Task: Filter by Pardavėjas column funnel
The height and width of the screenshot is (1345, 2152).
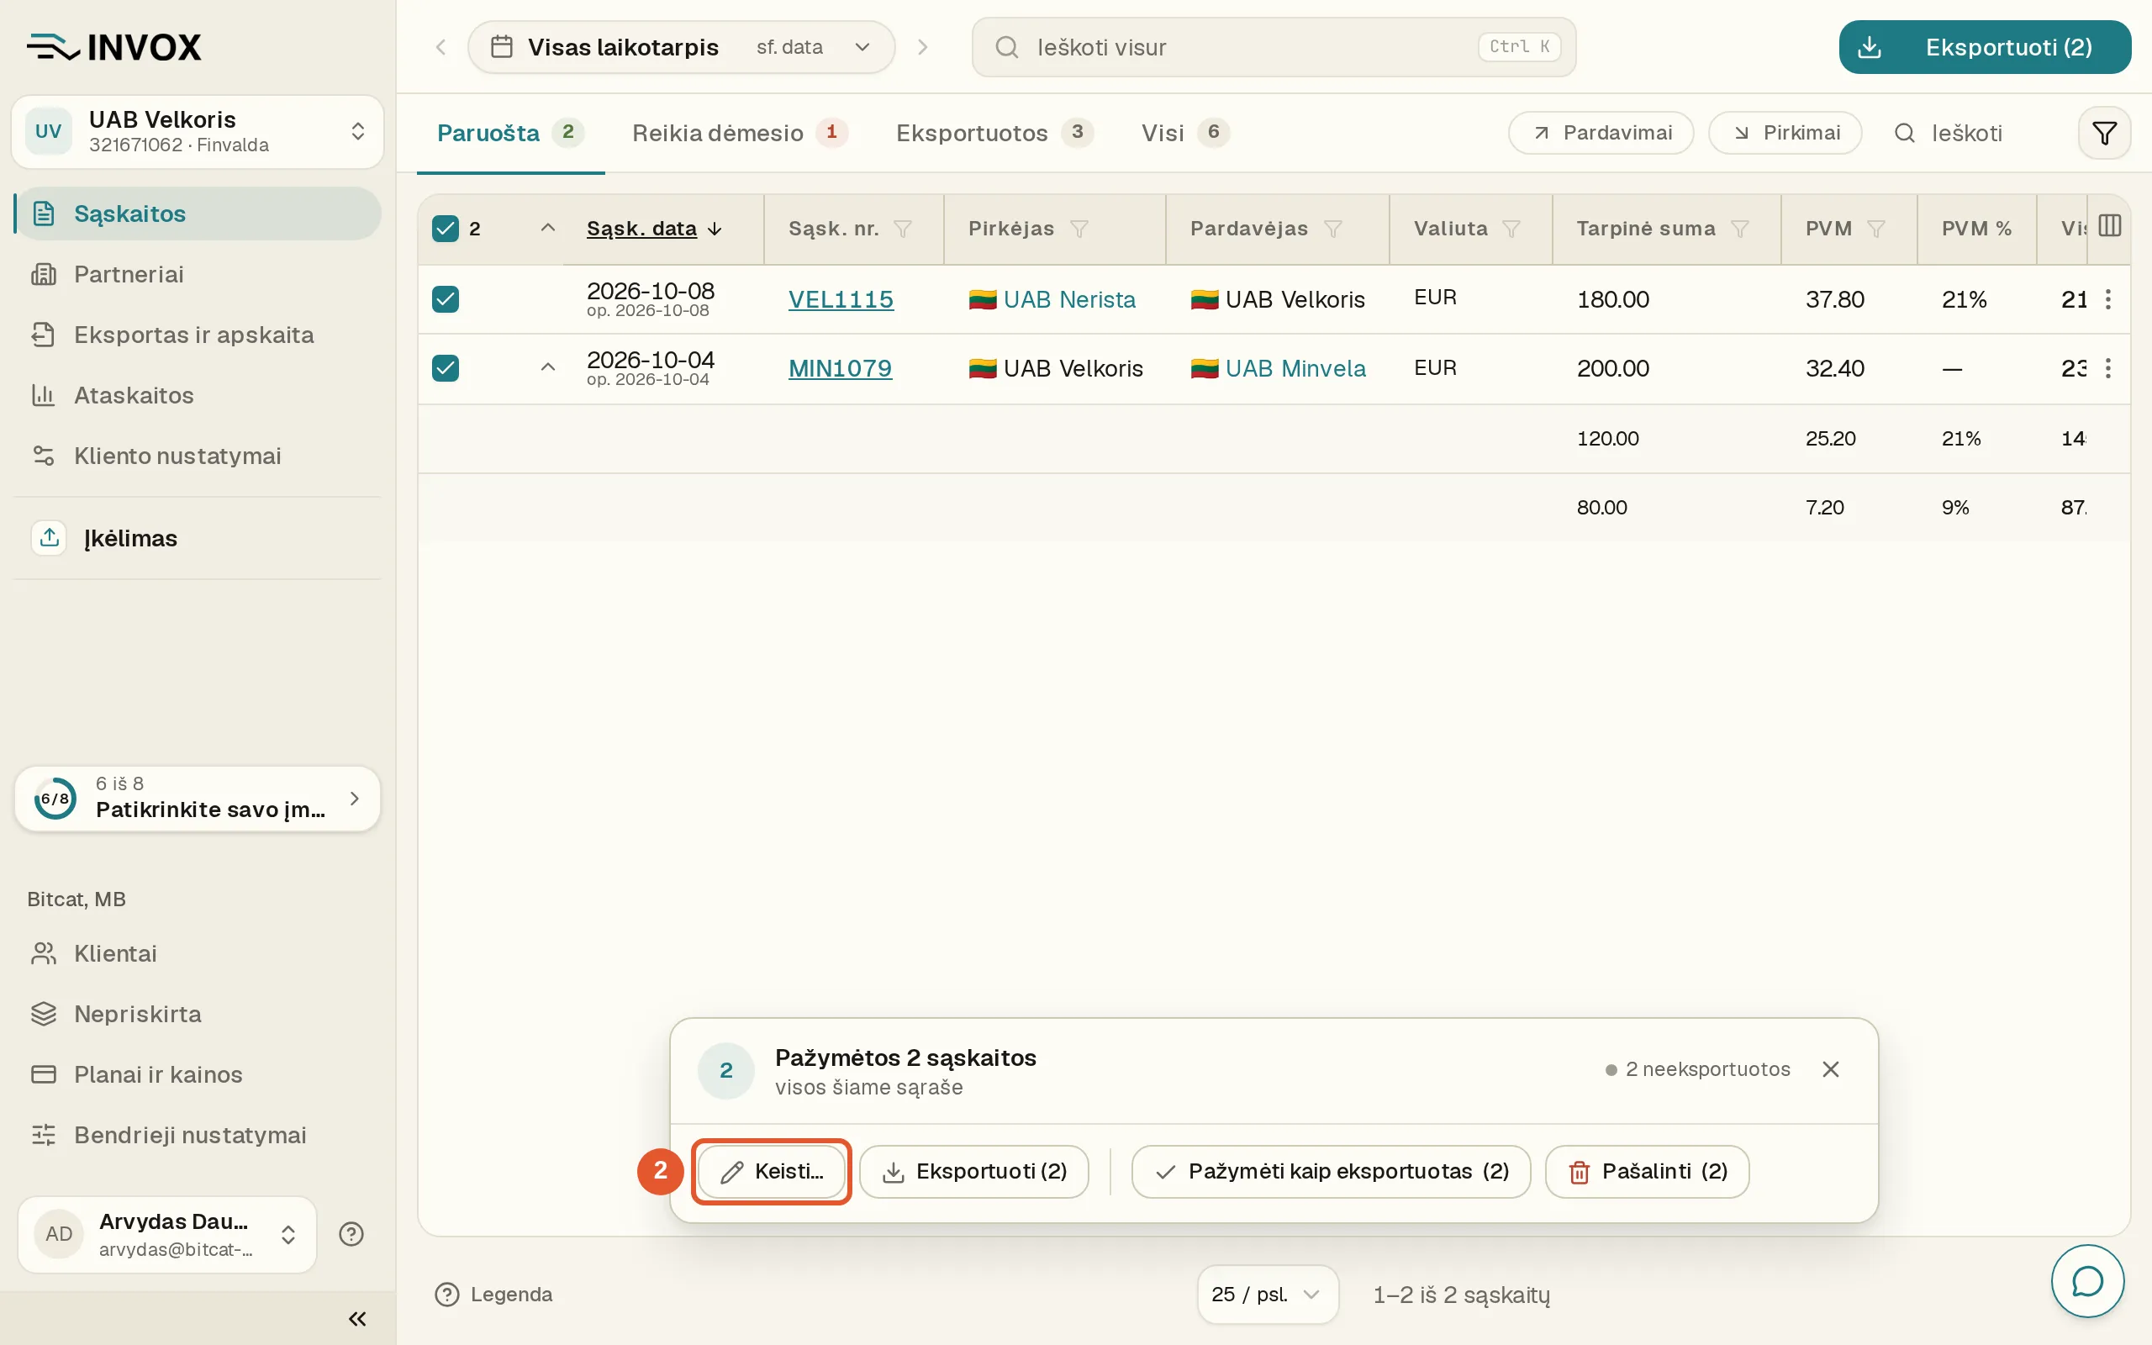Action: tap(1332, 229)
